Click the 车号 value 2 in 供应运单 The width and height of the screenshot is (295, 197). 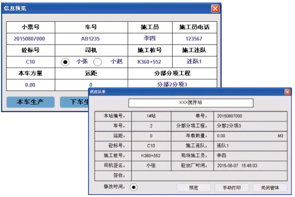[x=151, y=126]
